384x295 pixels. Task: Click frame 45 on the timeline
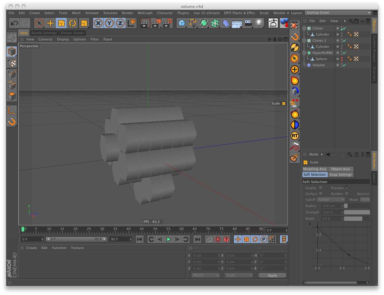click(x=142, y=230)
